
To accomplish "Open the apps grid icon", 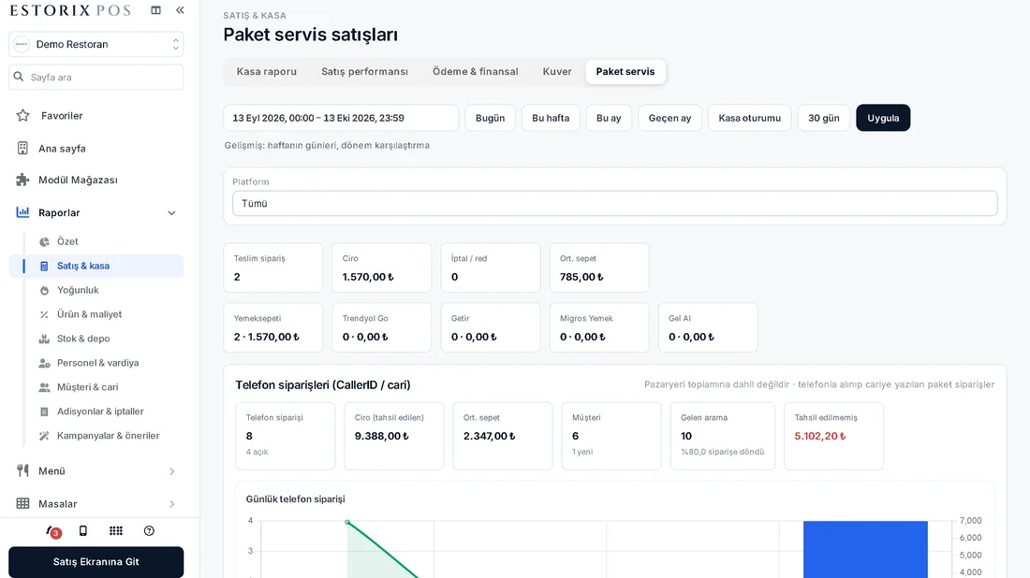I will point(115,530).
